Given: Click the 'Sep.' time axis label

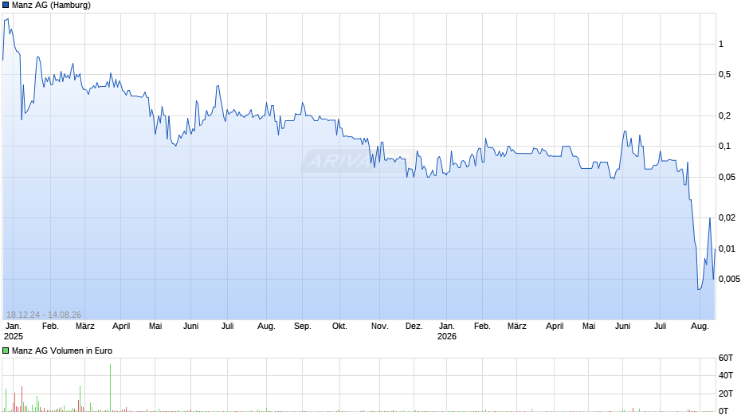Looking at the screenshot, I should pos(302,327).
